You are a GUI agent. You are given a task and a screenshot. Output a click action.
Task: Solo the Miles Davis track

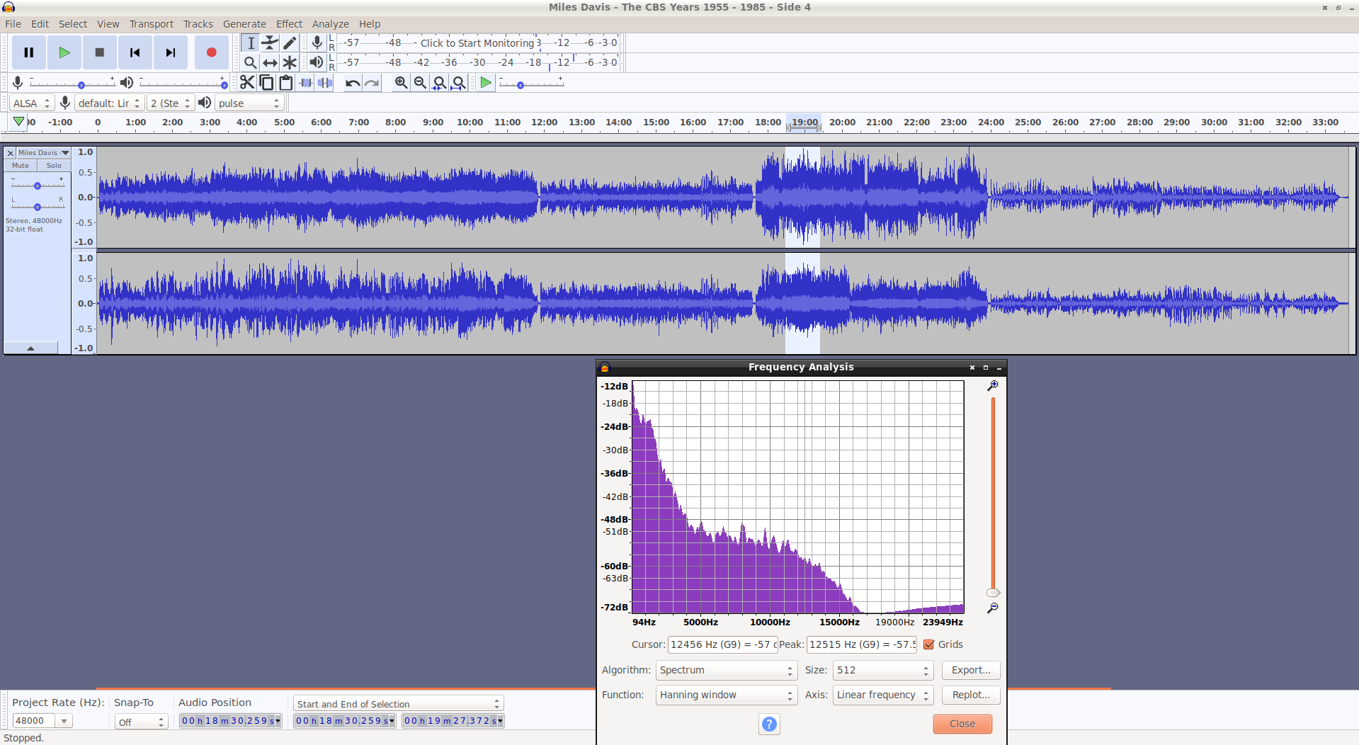(54, 166)
